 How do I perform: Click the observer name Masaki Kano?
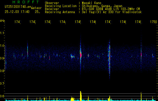click(x=91, y=3)
